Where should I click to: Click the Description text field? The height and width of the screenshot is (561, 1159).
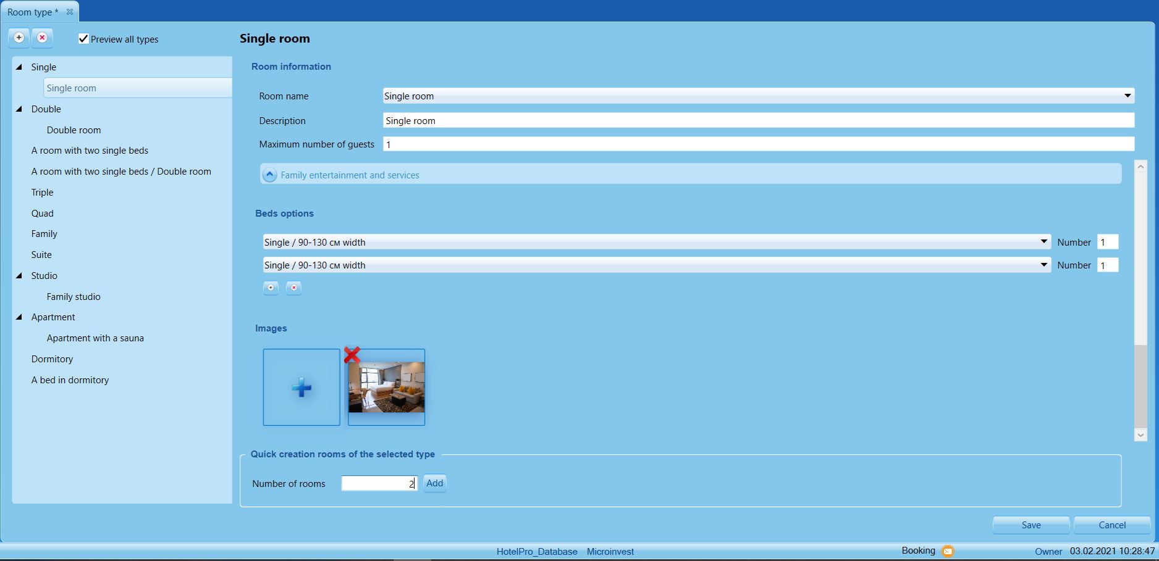tap(759, 120)
